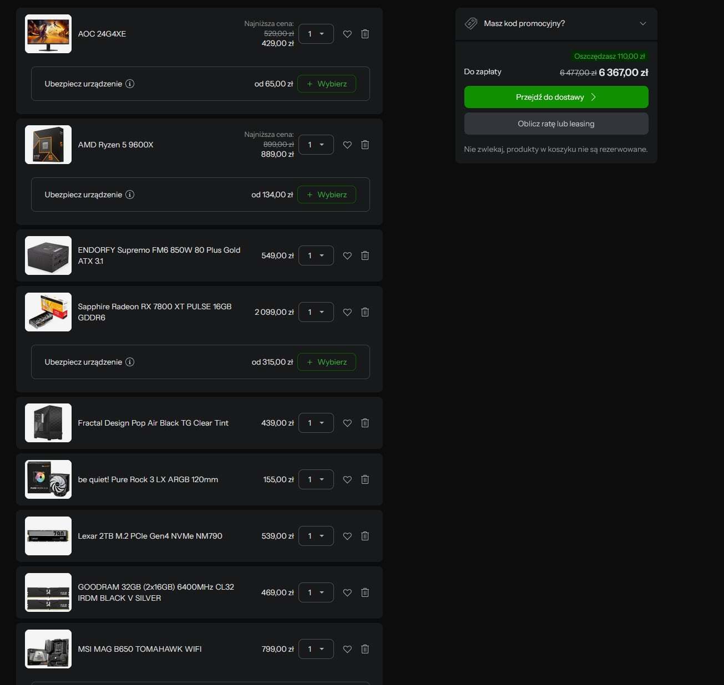
Task: Click the GOODRAM IRDM RAM thumbnail
Action: click(x=48, y=592)
